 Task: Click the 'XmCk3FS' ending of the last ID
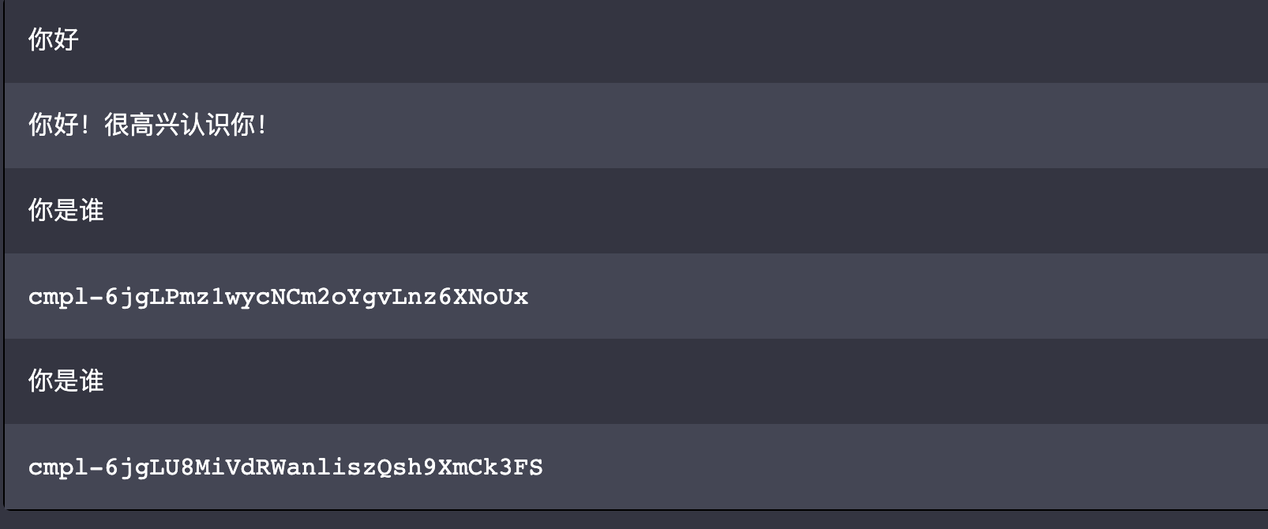tap(490, 467)
